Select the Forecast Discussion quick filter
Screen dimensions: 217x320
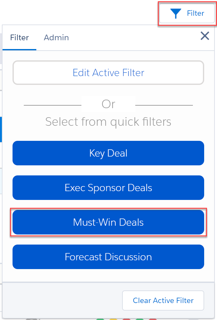108,257
